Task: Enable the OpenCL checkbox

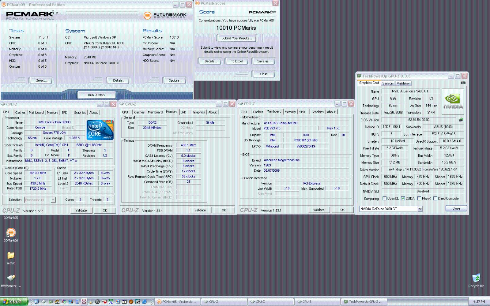Action: (385, 198)
